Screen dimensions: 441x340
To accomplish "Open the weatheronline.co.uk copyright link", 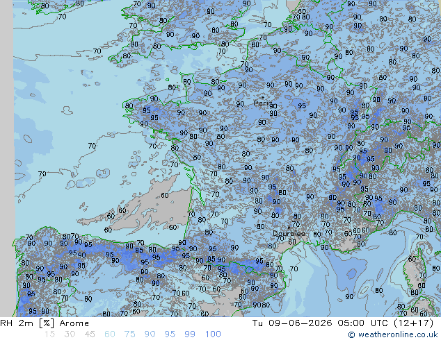I will (x=393, y=334).
